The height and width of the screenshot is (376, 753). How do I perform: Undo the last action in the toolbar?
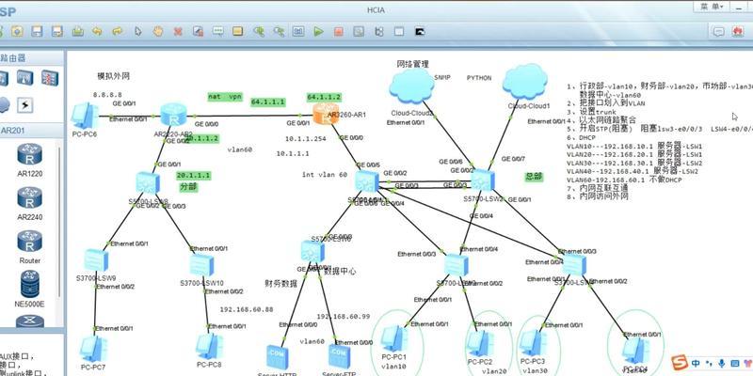pos(98,32)
